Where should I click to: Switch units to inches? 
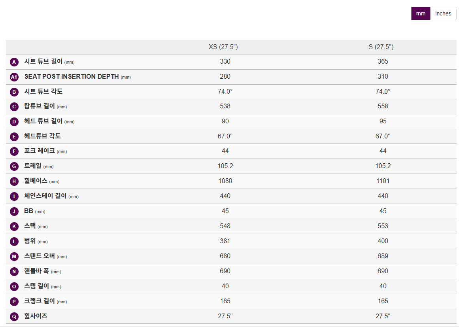pos(443,13)
